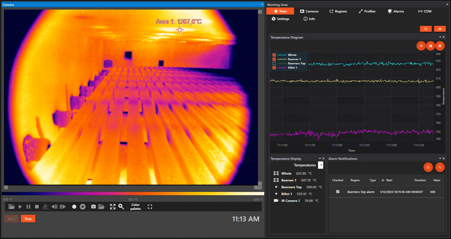
Task: Select the scissors clip tool
Action: pos(45,206)
